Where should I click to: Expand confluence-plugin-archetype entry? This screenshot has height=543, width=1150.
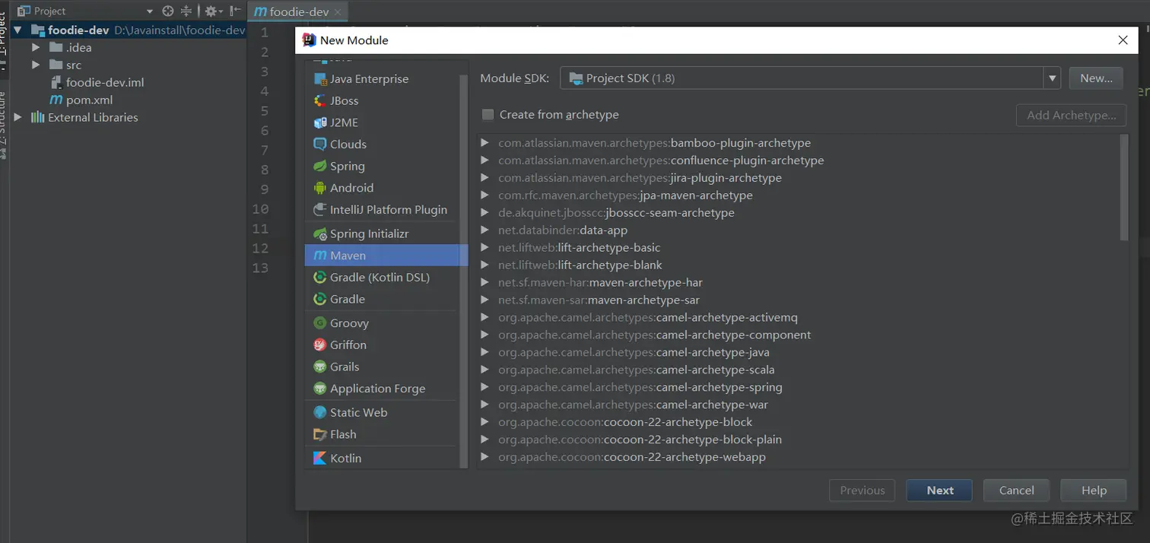pos(485,160)
